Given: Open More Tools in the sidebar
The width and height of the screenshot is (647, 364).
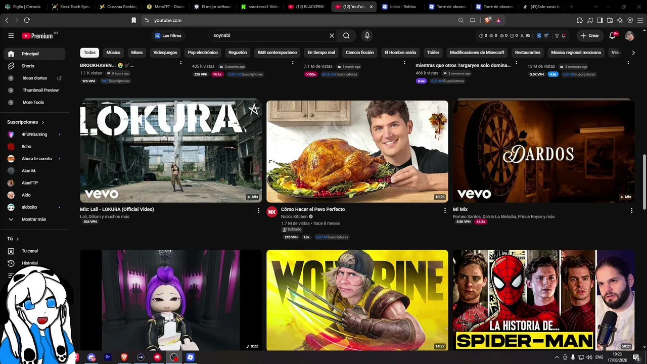Looking at the screenshot, I should click(x=34, y=102).
